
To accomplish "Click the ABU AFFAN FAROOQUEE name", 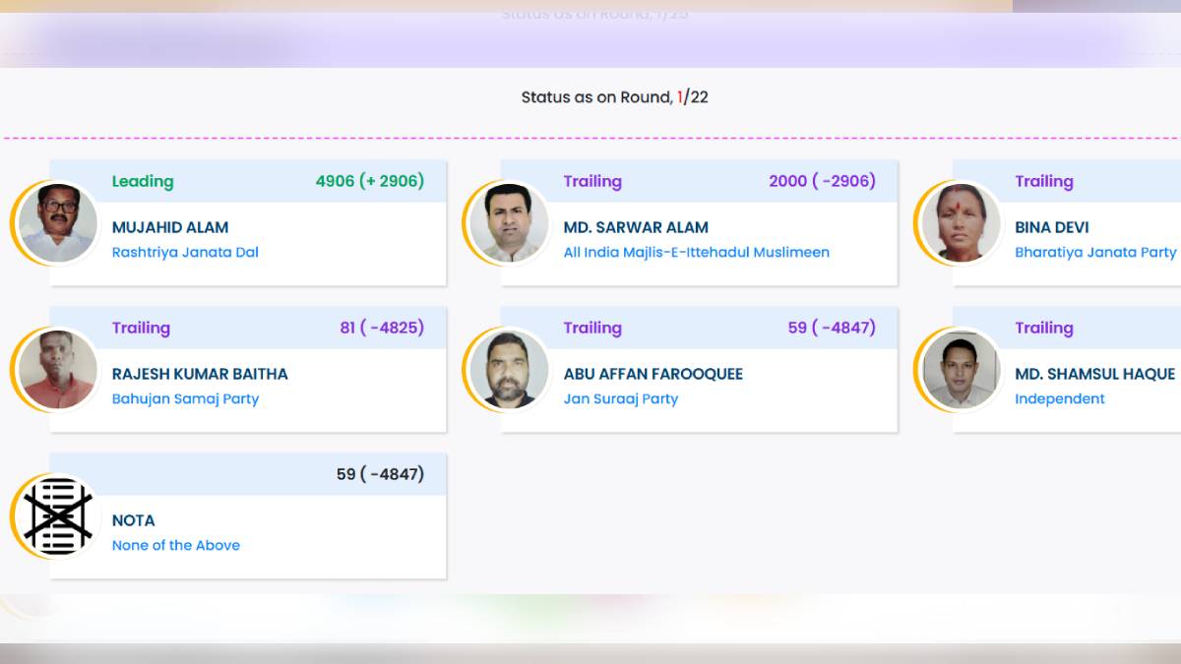I will tap(653, 375).
